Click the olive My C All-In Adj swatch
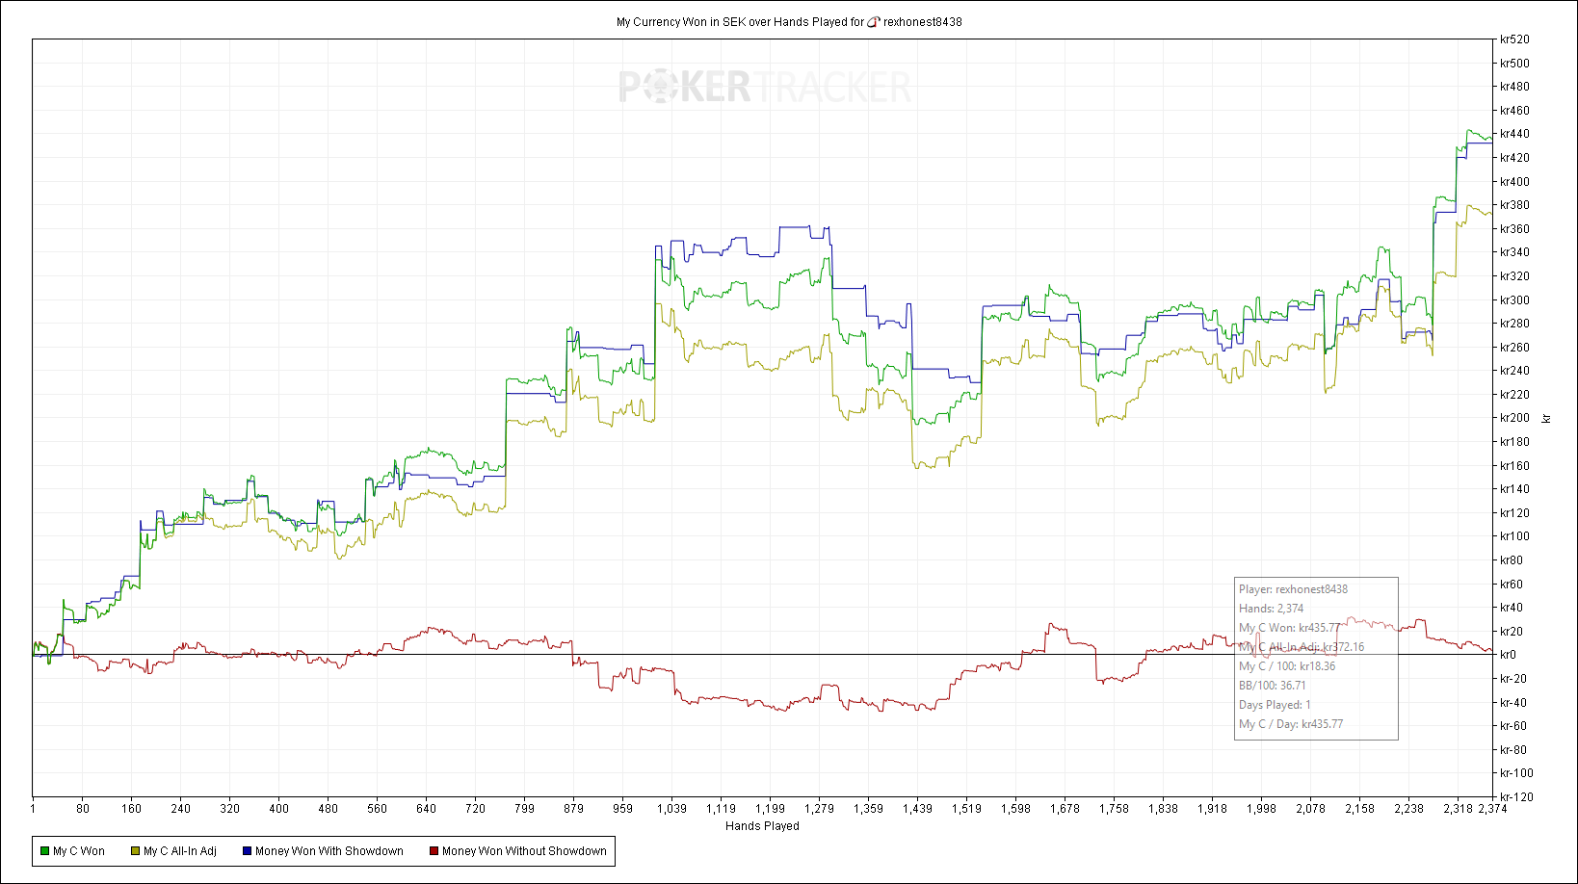The height and width of the screenshot is (884, 1578). (x=136, y=851)
